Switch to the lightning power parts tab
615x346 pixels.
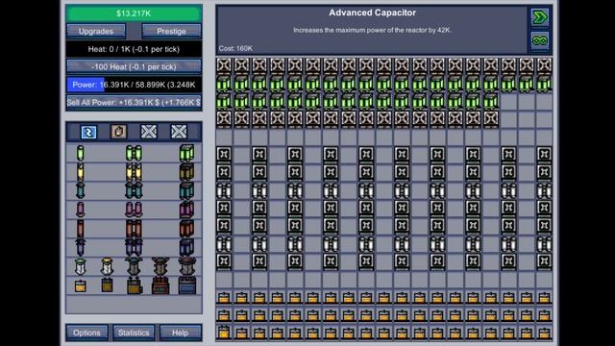click(89, 132)
